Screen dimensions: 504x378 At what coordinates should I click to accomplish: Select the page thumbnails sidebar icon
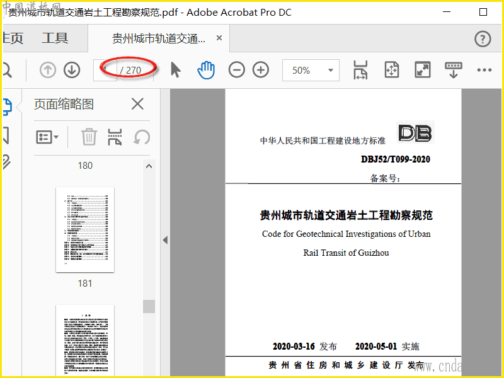click(7, 106)
